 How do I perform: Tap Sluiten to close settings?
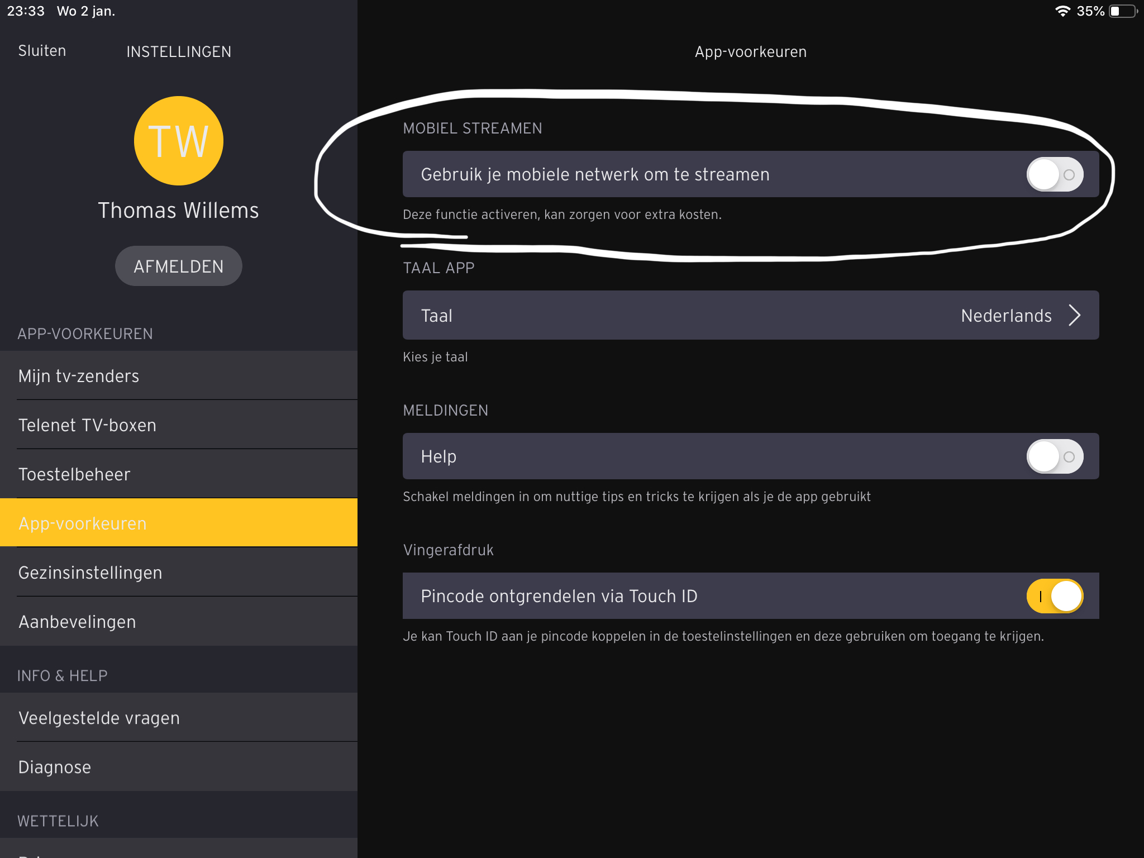coord(42,51)
